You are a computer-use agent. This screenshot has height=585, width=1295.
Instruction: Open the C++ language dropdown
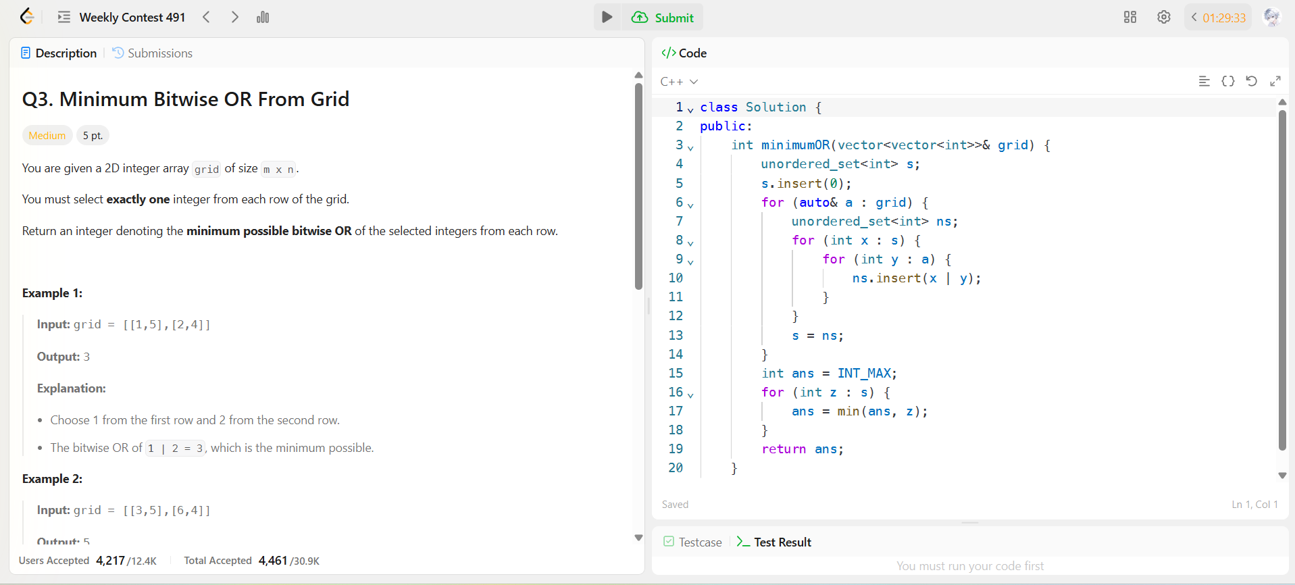[x=679, y=82]
